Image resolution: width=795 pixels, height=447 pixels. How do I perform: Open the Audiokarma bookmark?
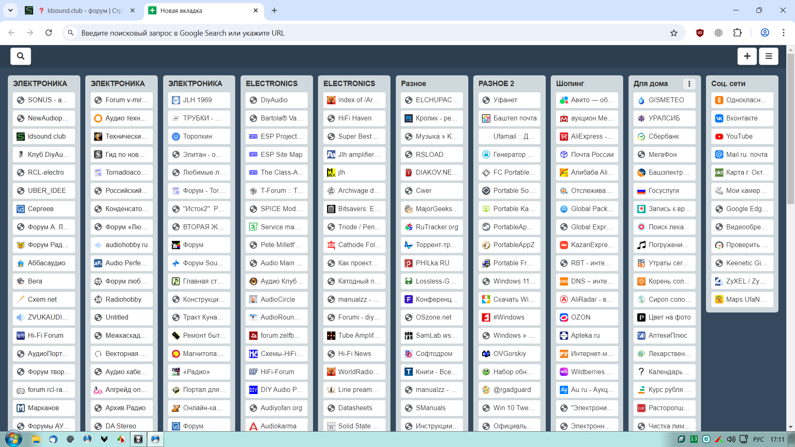277,426
